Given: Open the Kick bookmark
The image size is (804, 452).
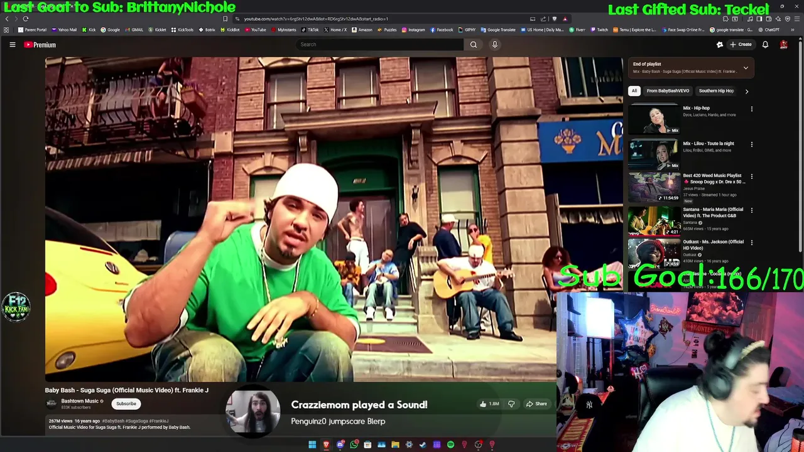Looking at the screenshot, I should point(89,30).
